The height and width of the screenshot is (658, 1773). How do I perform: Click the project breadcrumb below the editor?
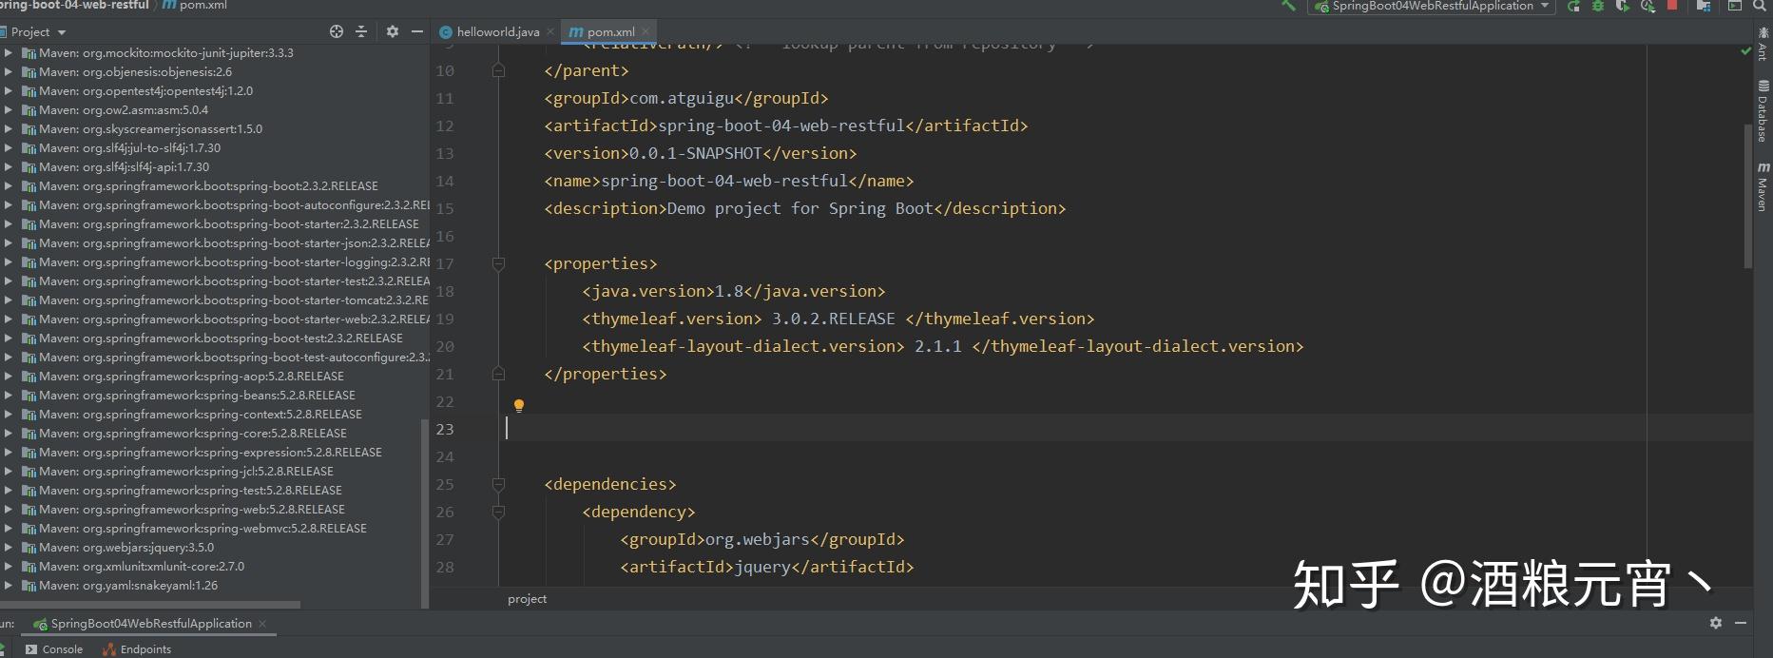(528, 599)
